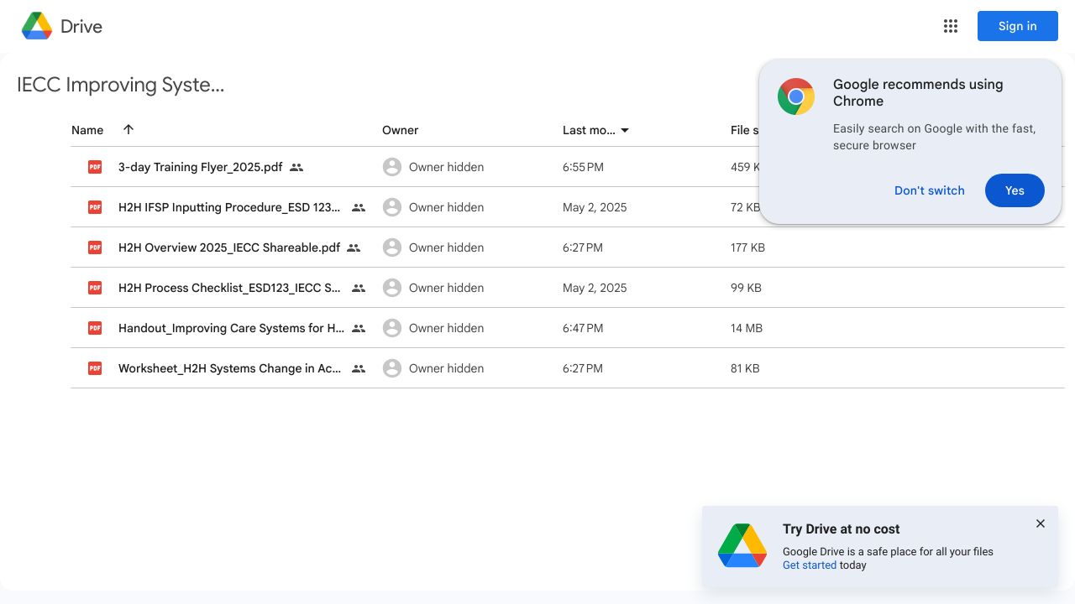Open Handout_Improving Care Systems for H... file

pos(231,328)
